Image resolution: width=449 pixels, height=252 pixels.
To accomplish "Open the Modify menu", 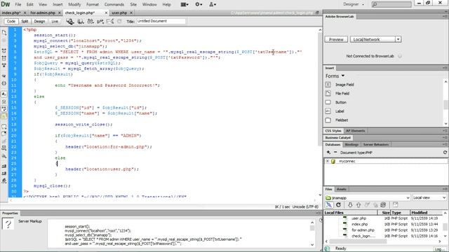I will [74, 5].
